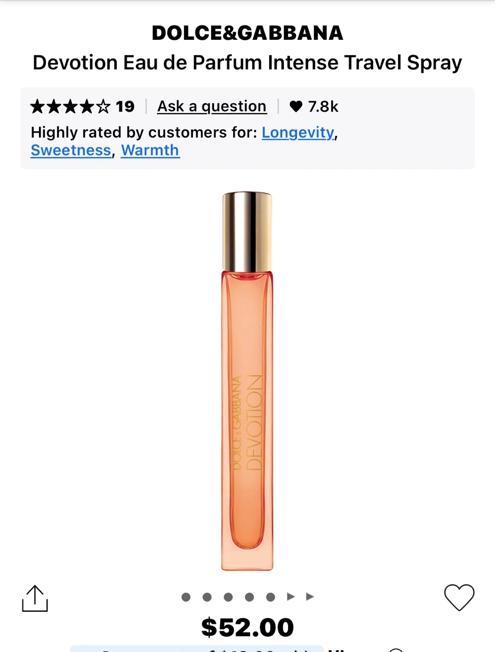Image resolution: width=495 pixels, height=652 pixels.
Task: Tap the Devotion perfume bottle image
Action: pos(247,381)
